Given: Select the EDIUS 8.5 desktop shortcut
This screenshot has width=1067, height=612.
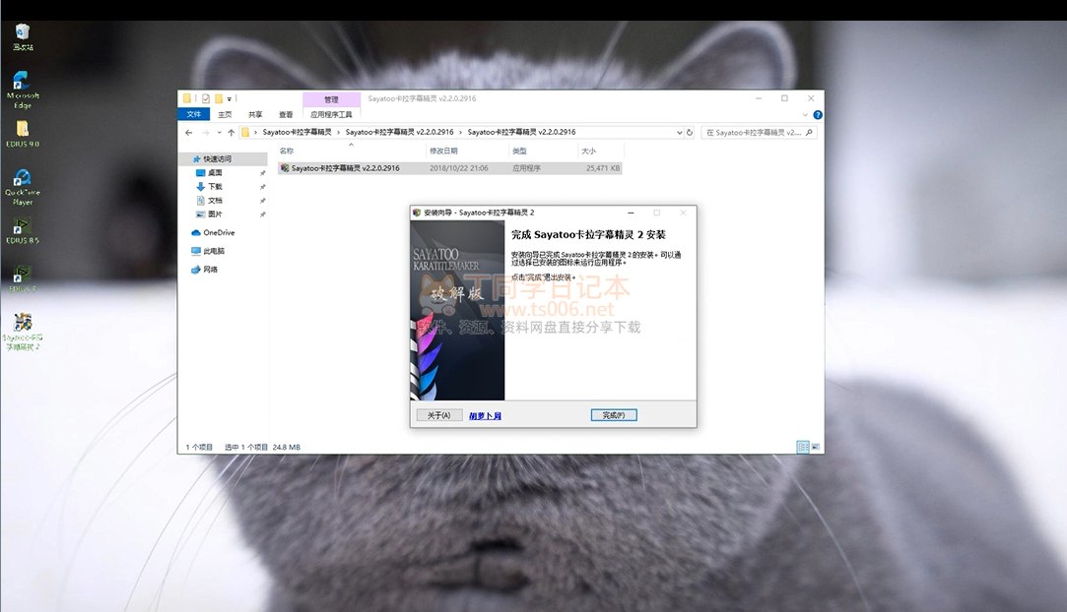Looking at the screenshot, I should tap(22, 228).
